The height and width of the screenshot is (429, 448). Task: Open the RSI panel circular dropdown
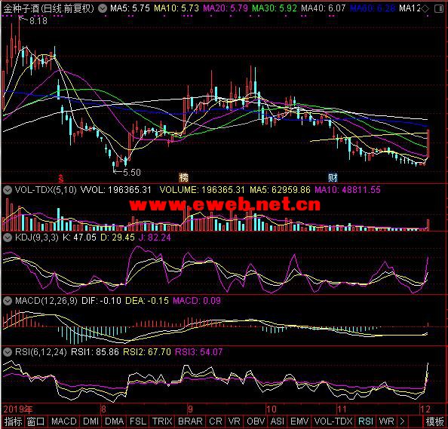pyautogui.click(x=8, y=352)
